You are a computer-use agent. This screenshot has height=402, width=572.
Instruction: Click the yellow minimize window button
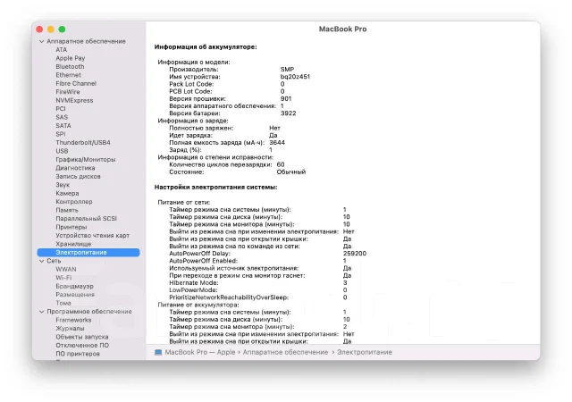51,29
